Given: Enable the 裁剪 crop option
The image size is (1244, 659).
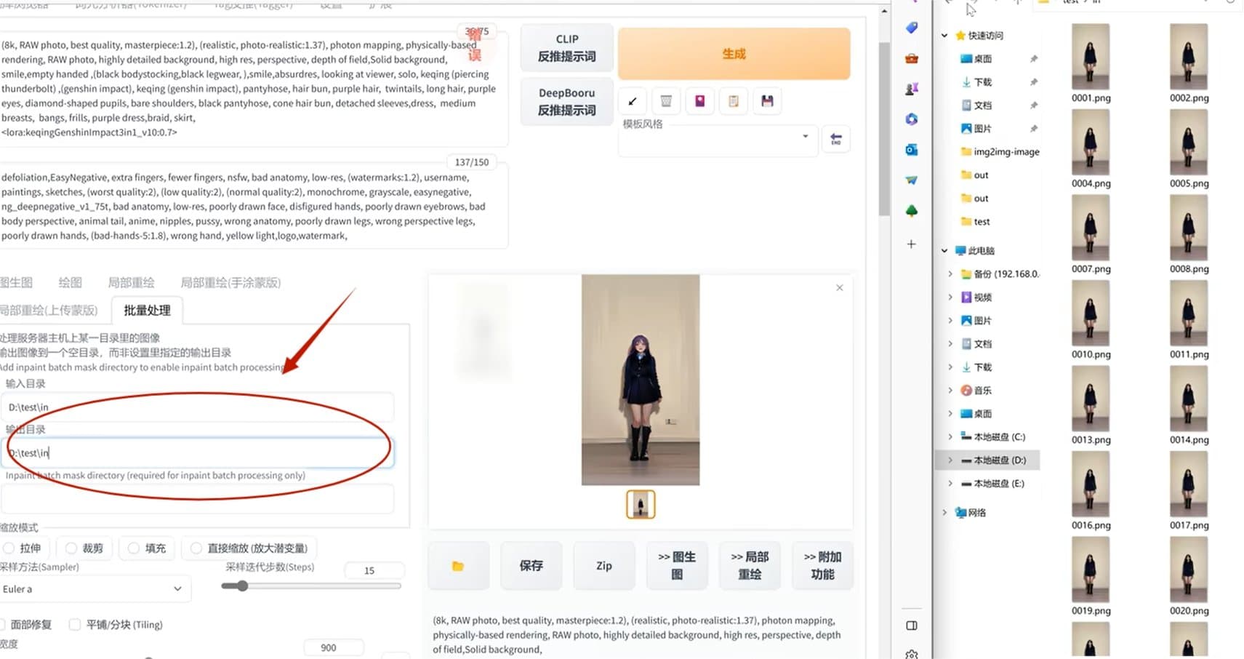Looking at the screenshot, I should [x=71, y=548].
